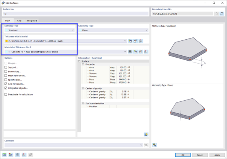Screen dimensions: 227x159
Task: Collapse the Surface tree node
Action: (79, 61)
